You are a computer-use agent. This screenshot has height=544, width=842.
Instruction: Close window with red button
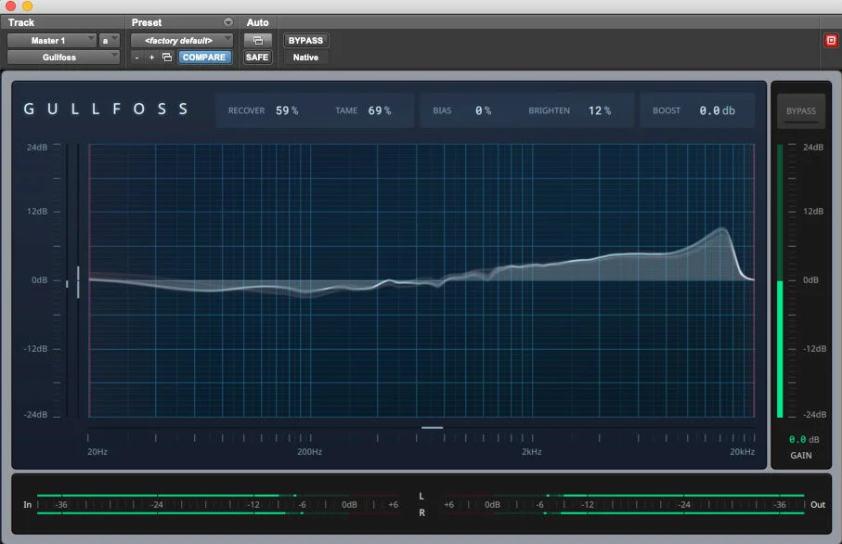coord(10,6)
